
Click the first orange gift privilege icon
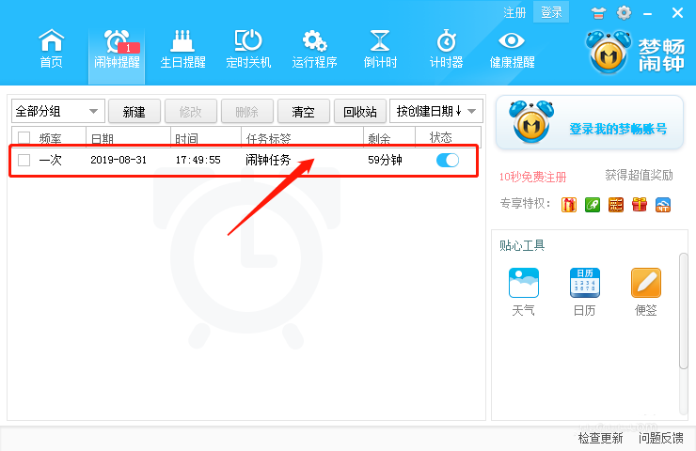coord(569,205)
